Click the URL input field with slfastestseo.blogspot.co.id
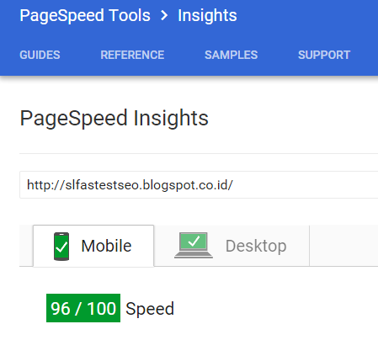This screenshot has height=340, width=378. (x=199, y=185)
